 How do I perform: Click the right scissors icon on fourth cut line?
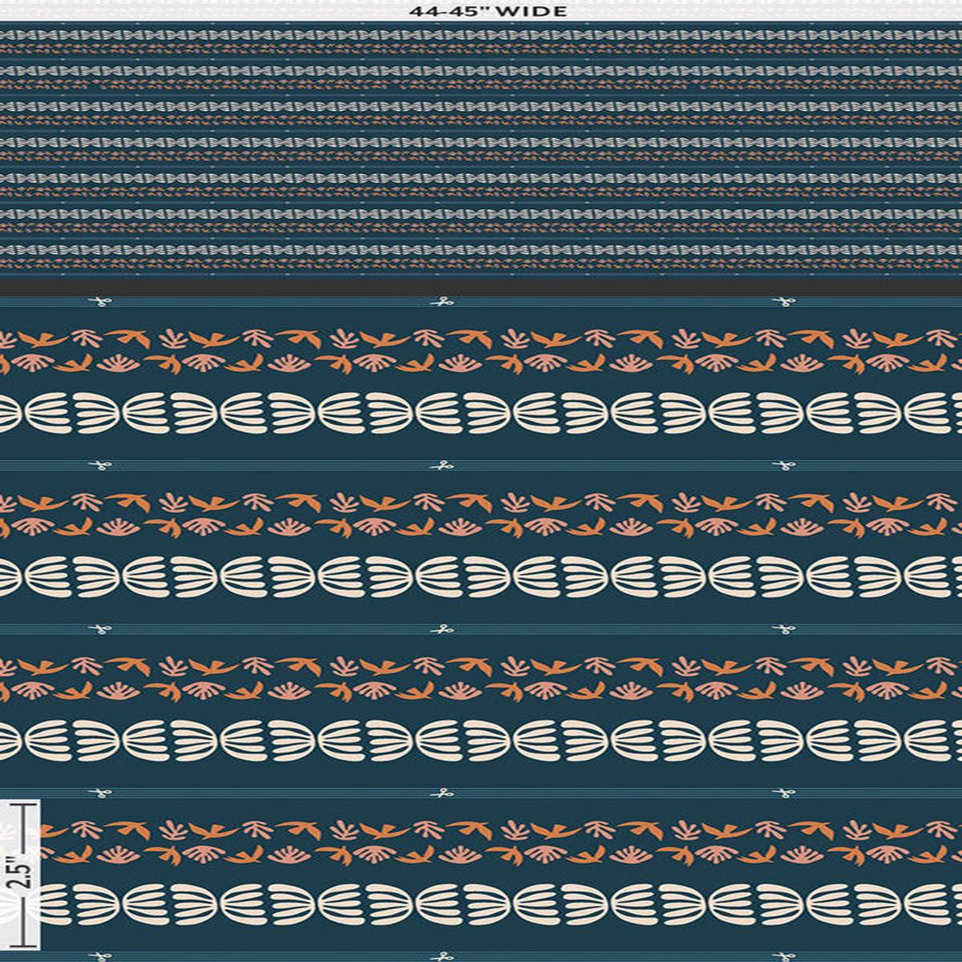coord(782,794)
